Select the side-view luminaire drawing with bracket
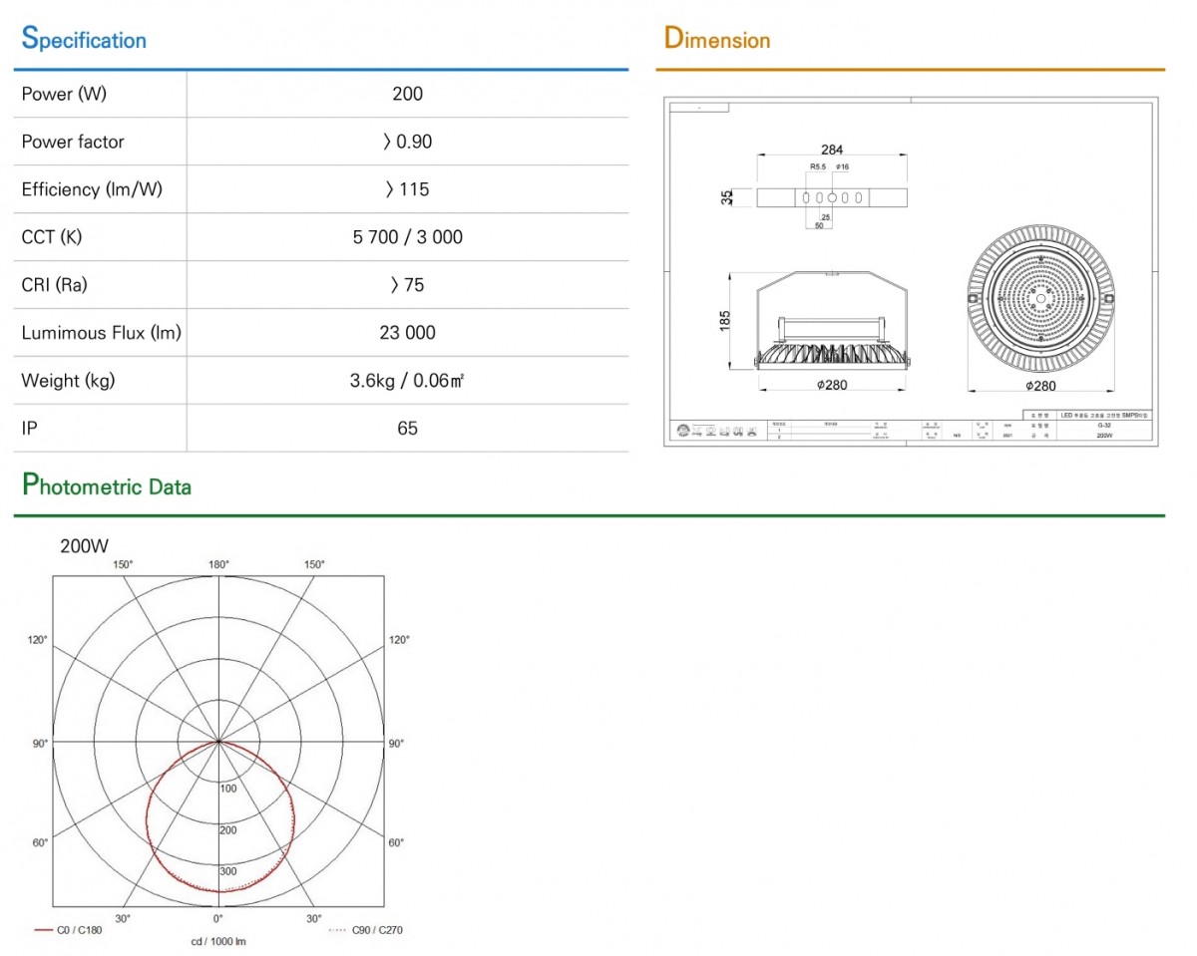1197x956 pixels. point(832,321)
